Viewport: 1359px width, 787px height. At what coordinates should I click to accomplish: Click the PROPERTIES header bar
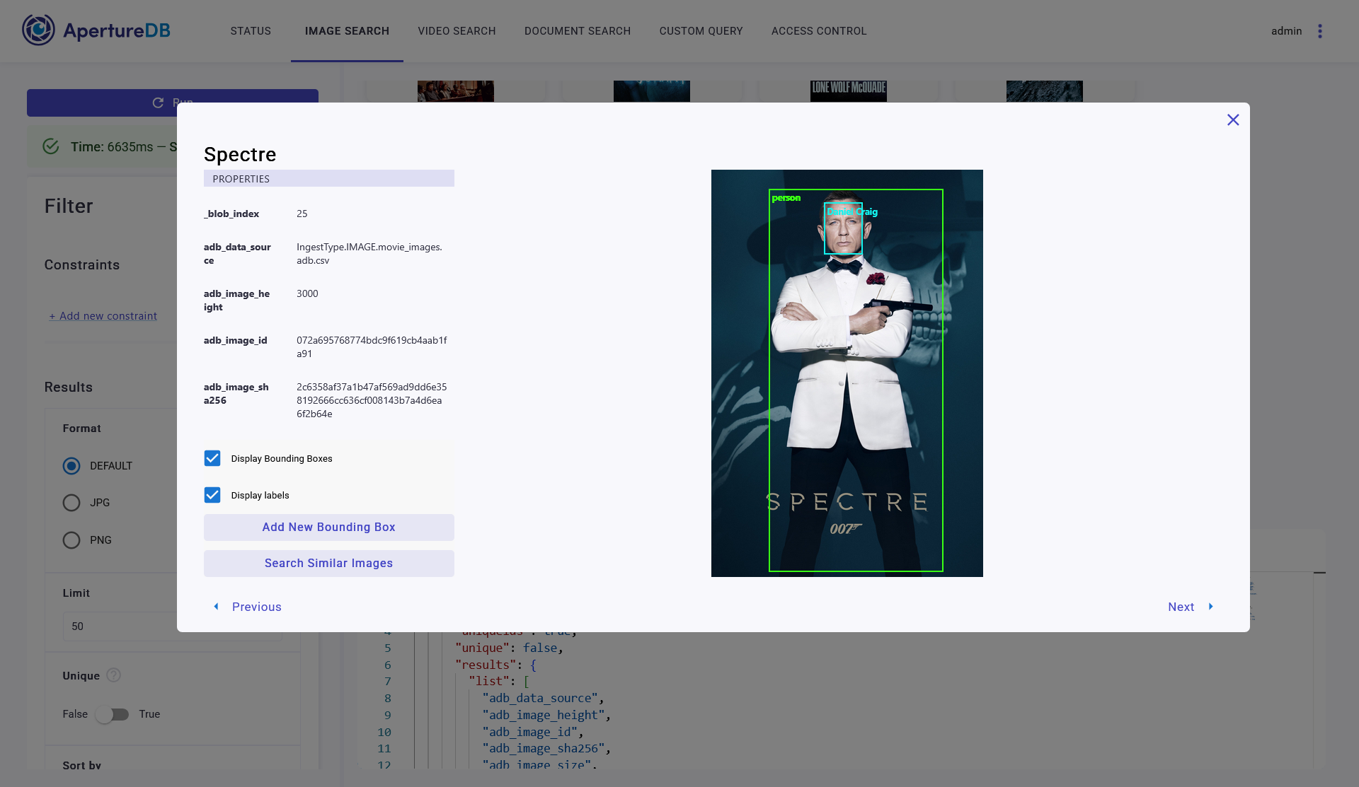pyautogui.click(x=329, y=178)
